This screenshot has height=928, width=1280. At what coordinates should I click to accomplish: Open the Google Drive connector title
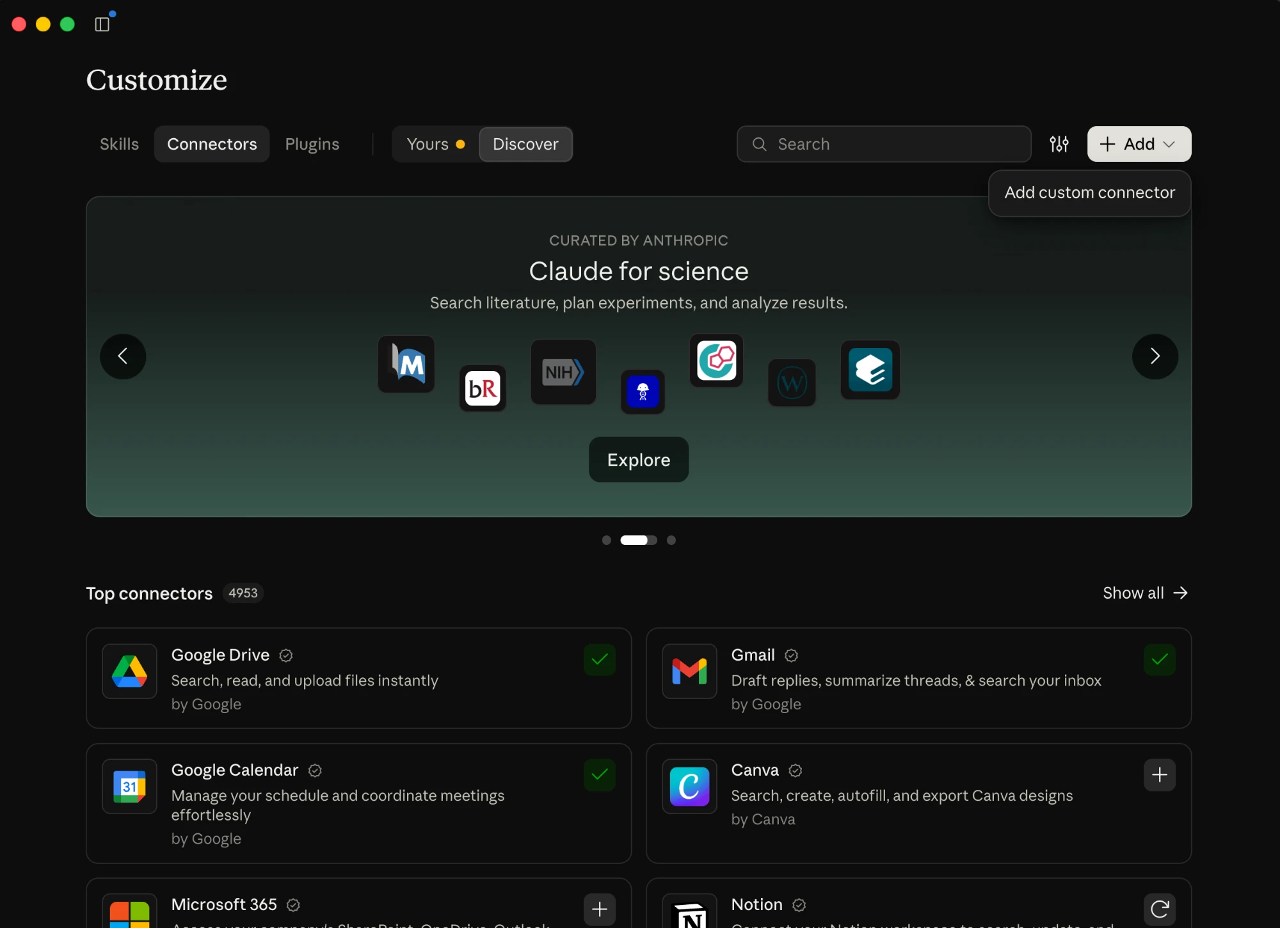point(220,655)
